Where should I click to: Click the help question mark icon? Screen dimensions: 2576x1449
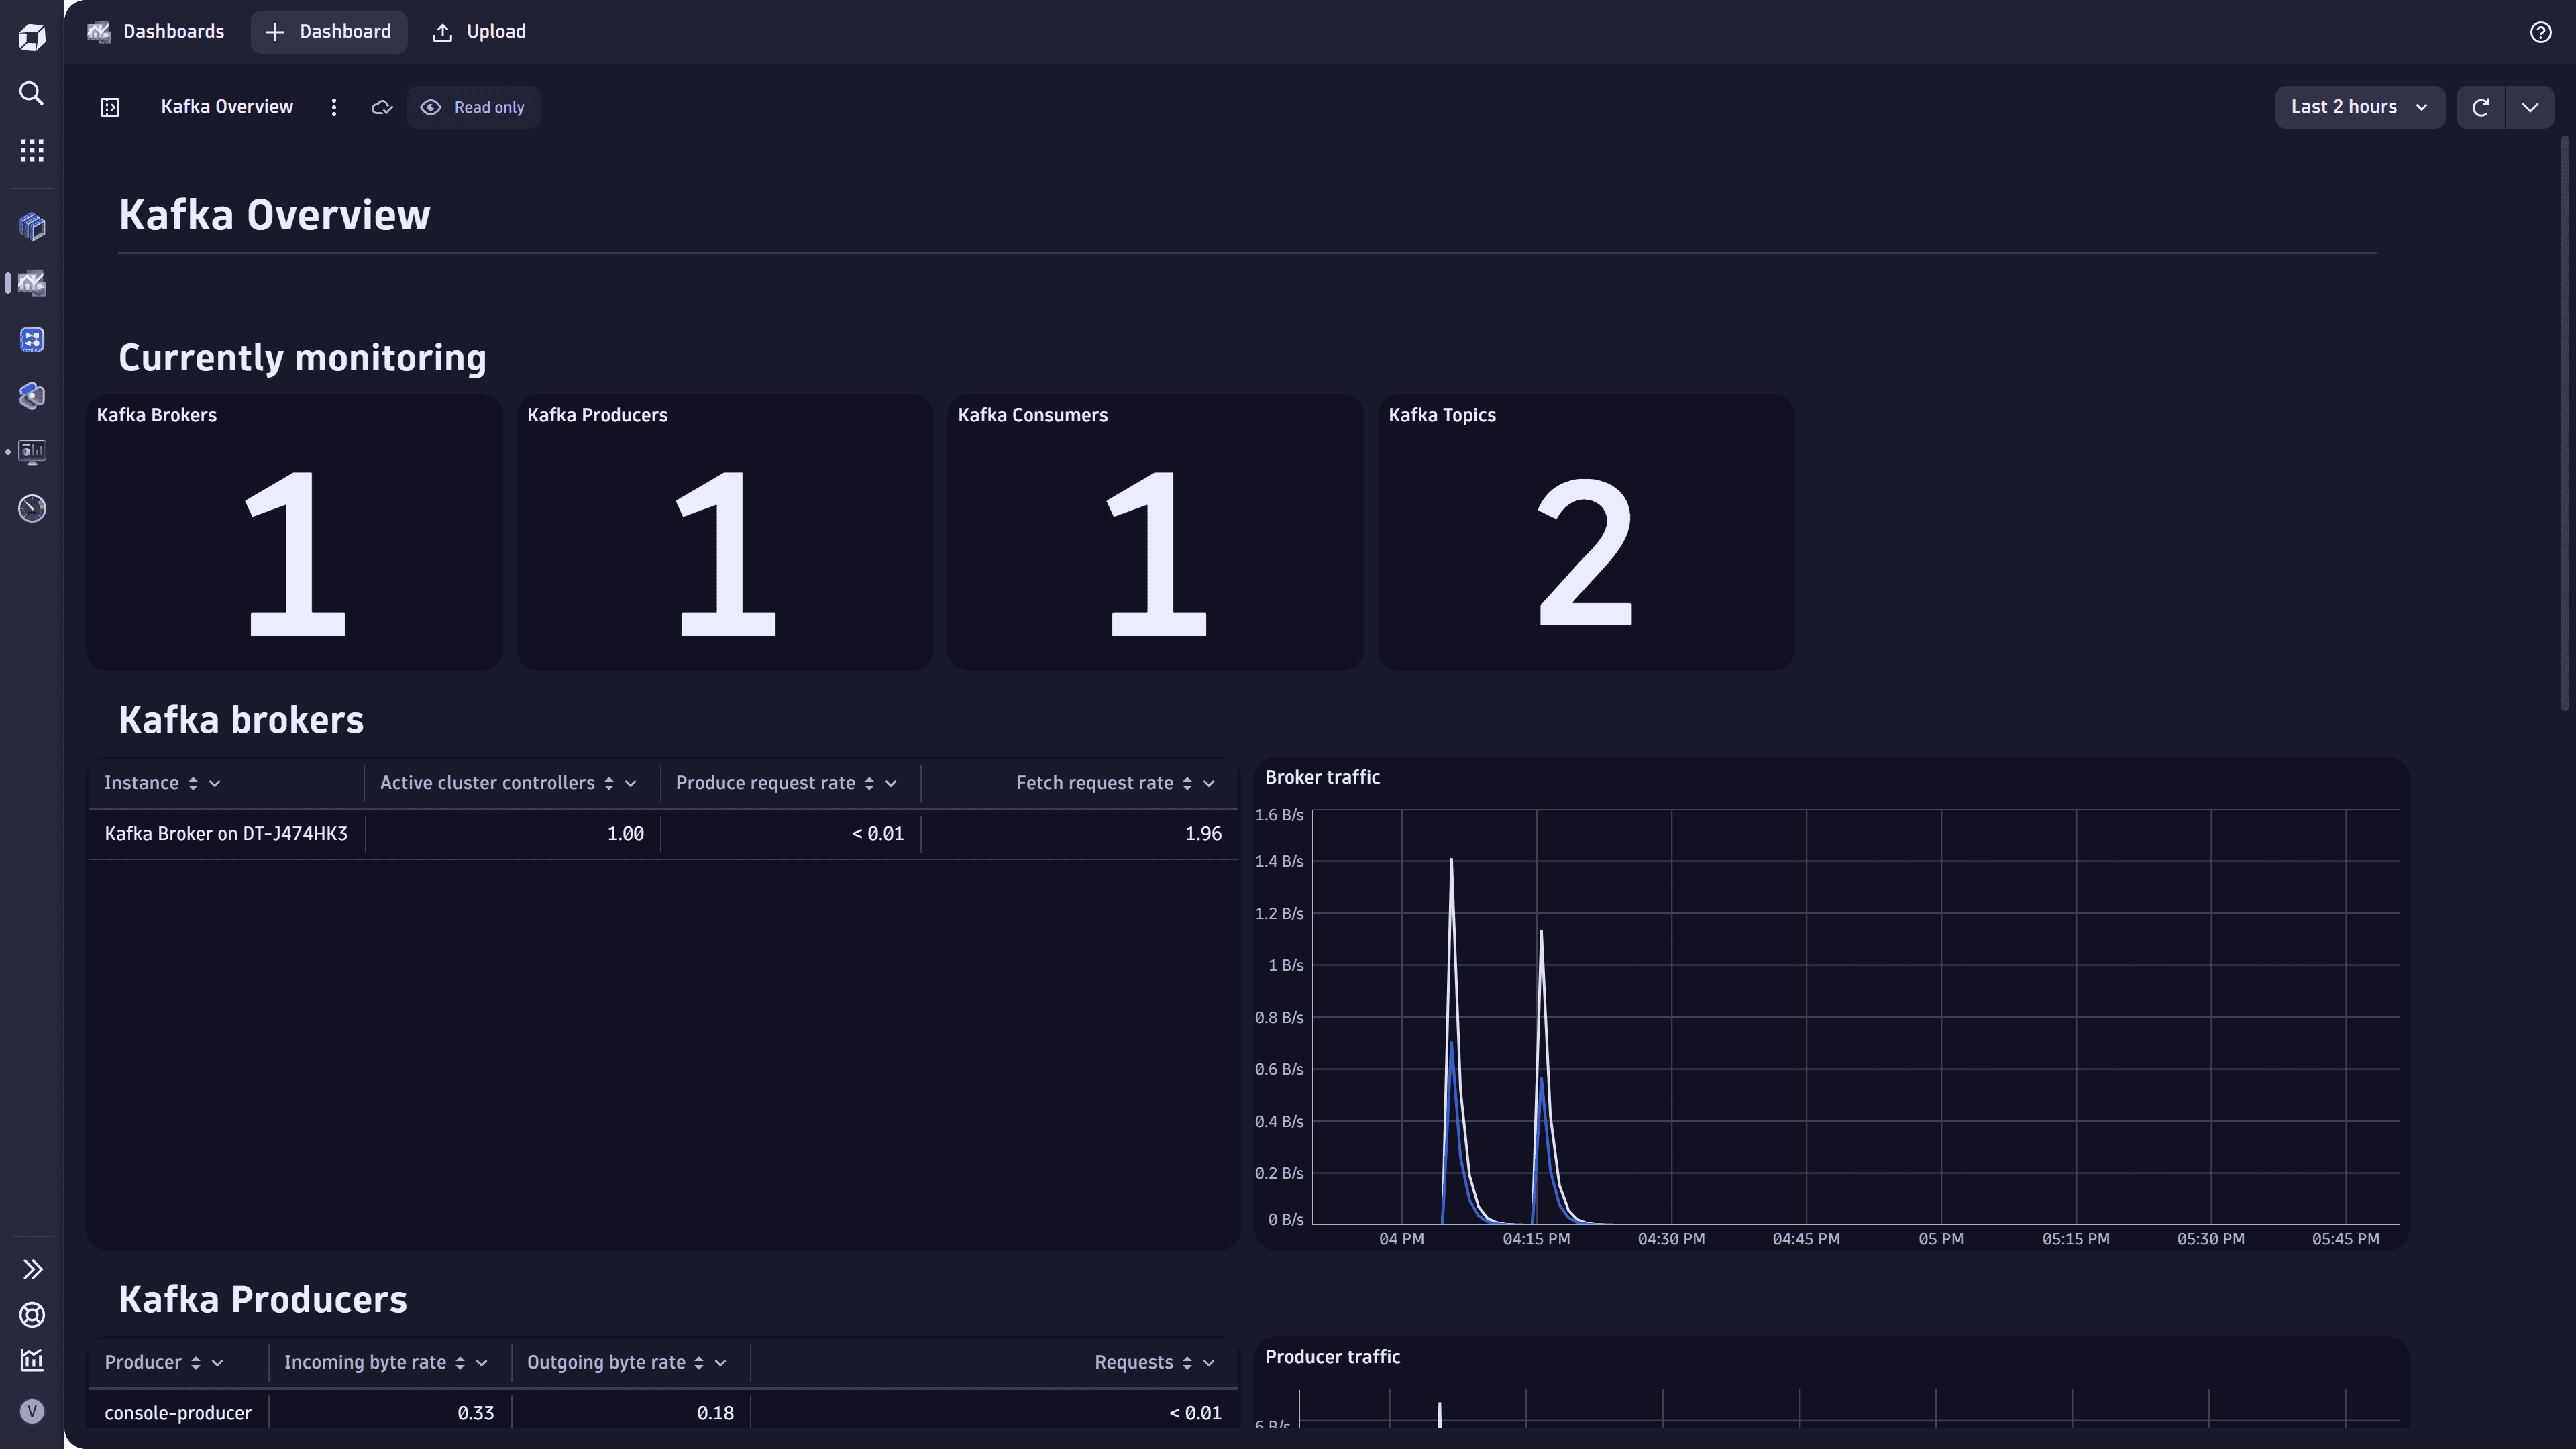click(2540, 32)
